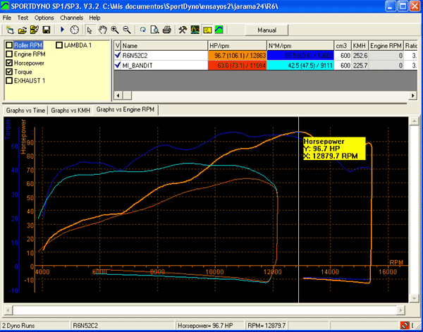Enable the LAMBDA 1 channel checkbox
423x332 pixels.
click(x=59, y=45)
